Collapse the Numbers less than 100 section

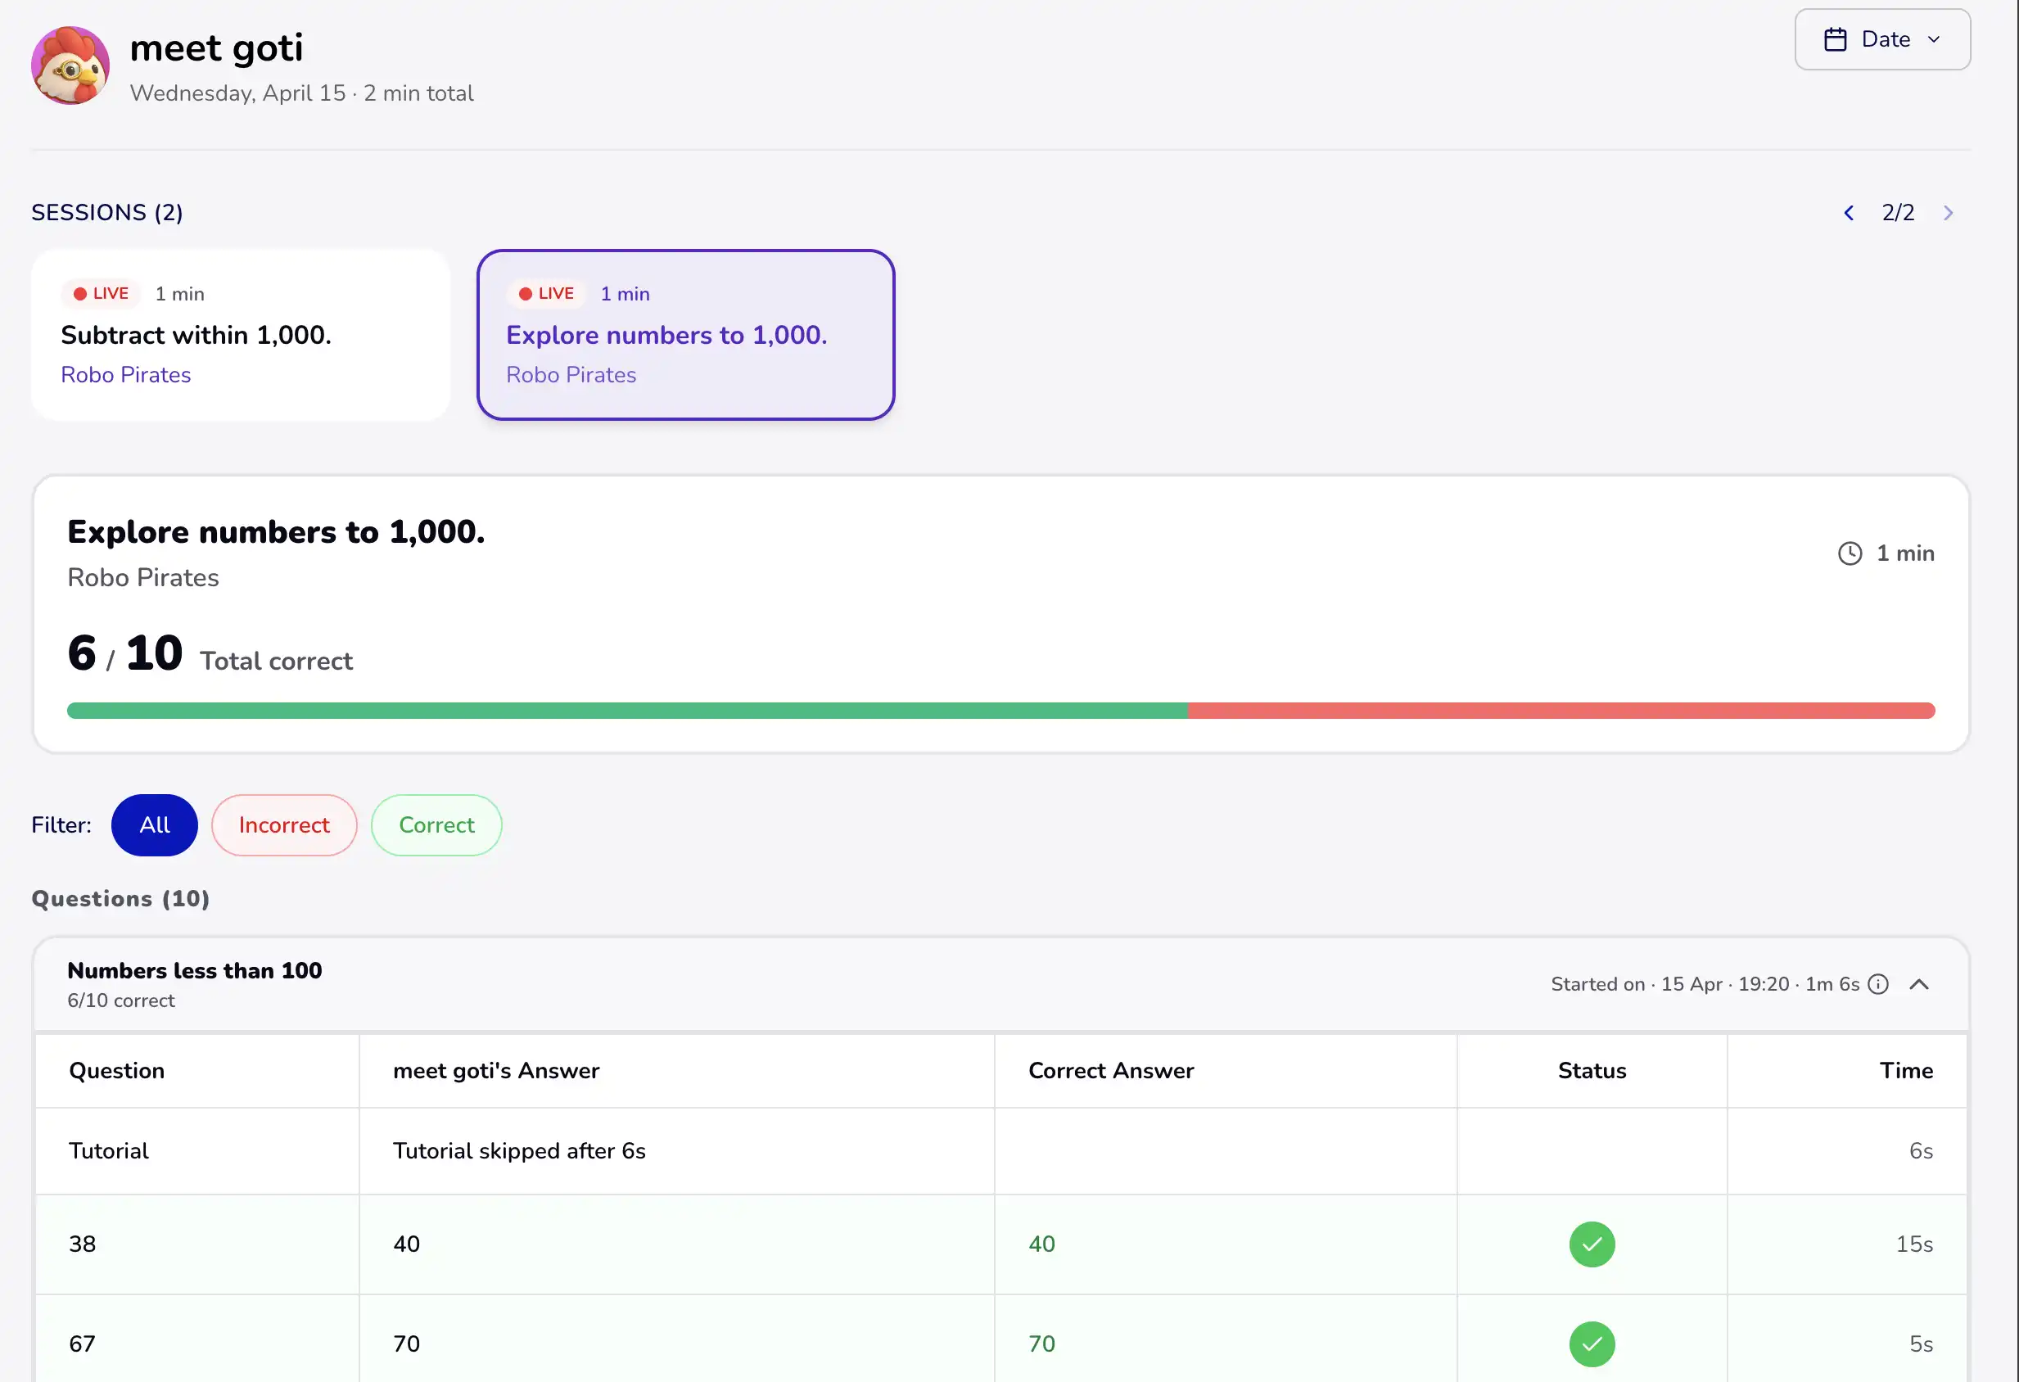click(1919, 984)
